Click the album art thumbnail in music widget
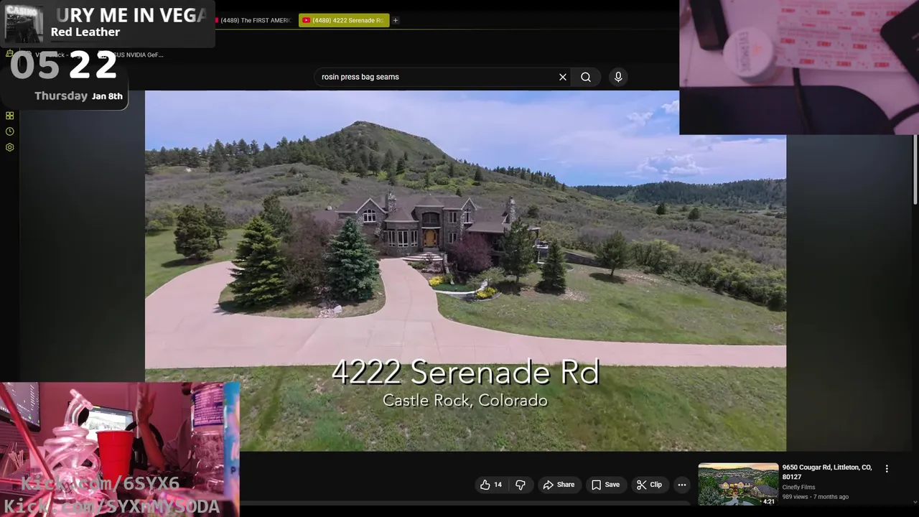919x517 pixels. (x=24, y=24)
